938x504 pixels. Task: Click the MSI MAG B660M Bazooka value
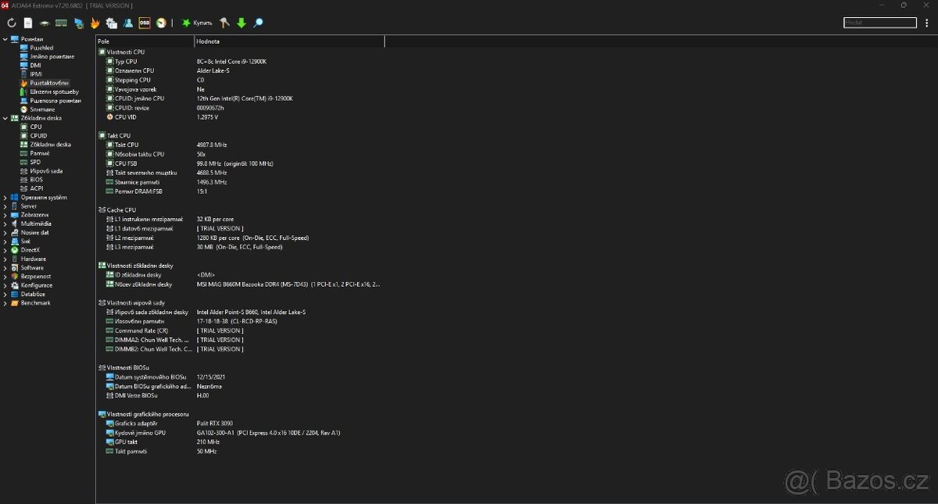tap(288, 284)
